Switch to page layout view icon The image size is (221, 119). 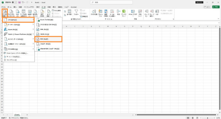click(193, 118)
